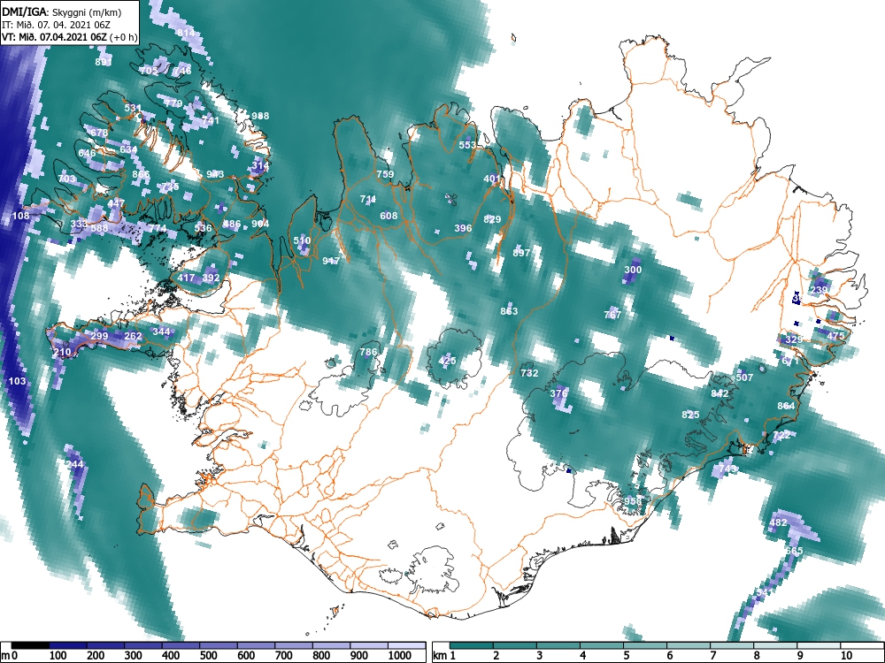The width and height of the screenshot is (885, 663).
Task: Click the '864' visibility value on the map
Action: [786, 406]
